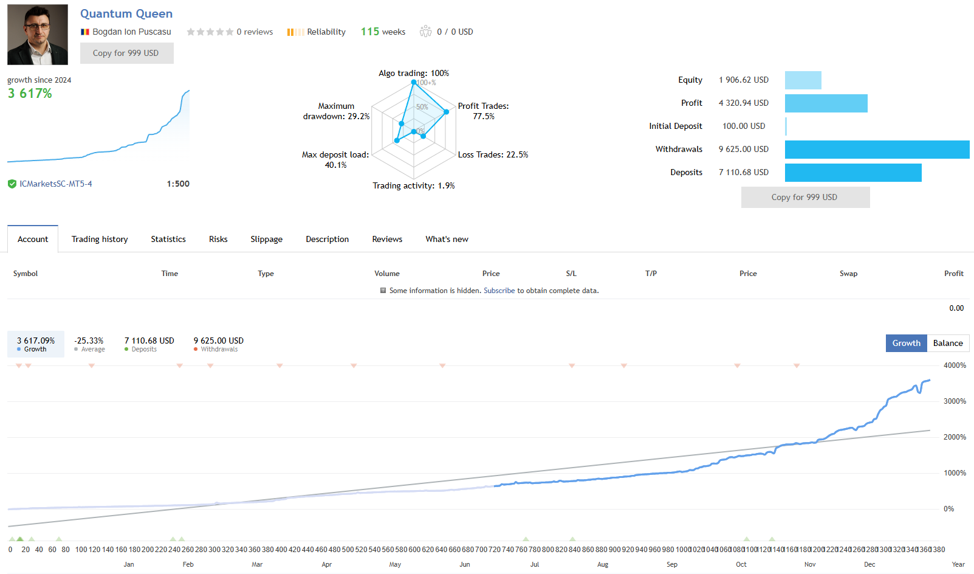The width and height of the screenshot is (974, 574).
Task: Click the top Copy for 999 USD button
Action: [126, 53]
